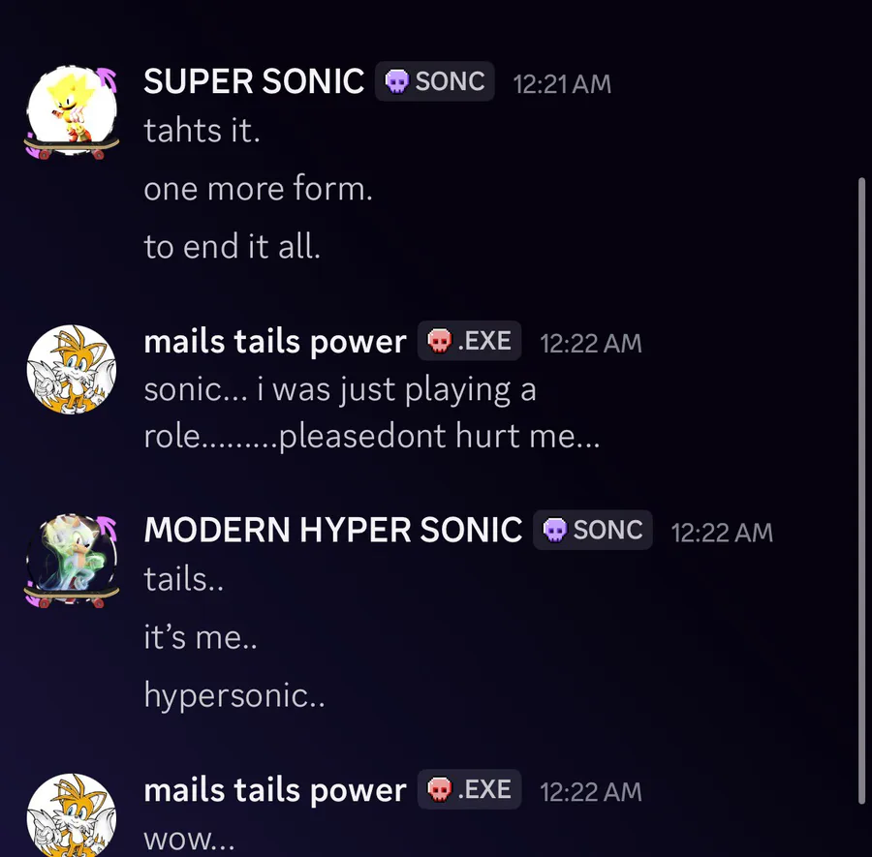This screenshot has height=857, width=872.
Task: Click the MODERN HYPER SONIC username
Action: pyautogui.click(x=332, y=530)
